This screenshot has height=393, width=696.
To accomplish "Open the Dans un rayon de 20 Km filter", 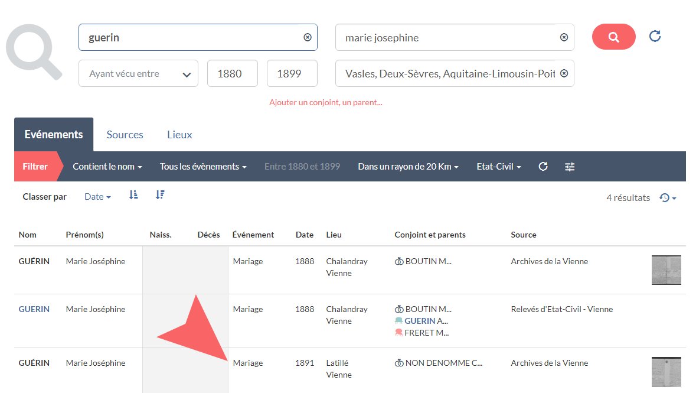I will (x=408, y=167).
